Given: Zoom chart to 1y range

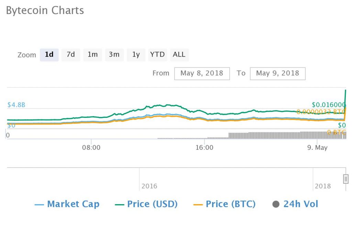Looking at the screenshot, I should pyautogui.click(x=136, y=54).
